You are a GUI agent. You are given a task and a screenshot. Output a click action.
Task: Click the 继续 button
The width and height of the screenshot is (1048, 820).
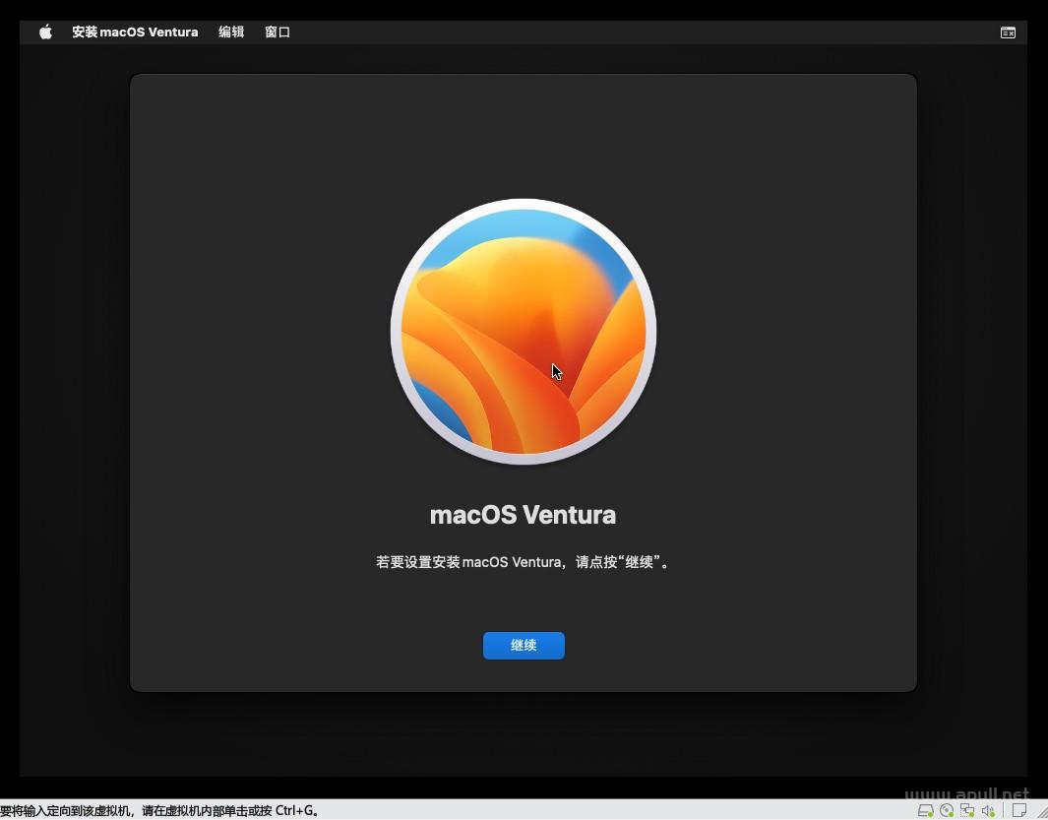pyautogui.click(x=524, y=646)
